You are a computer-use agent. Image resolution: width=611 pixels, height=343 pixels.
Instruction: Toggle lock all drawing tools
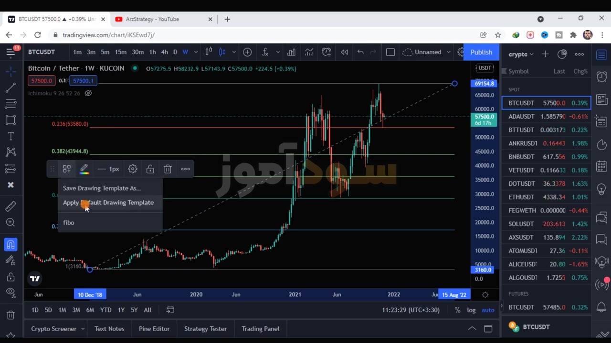11,277
